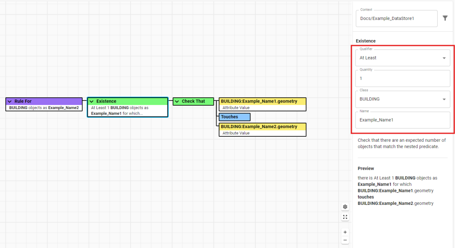Collapse the Check That node chevron
455x248 pixels.
point(177,101)
